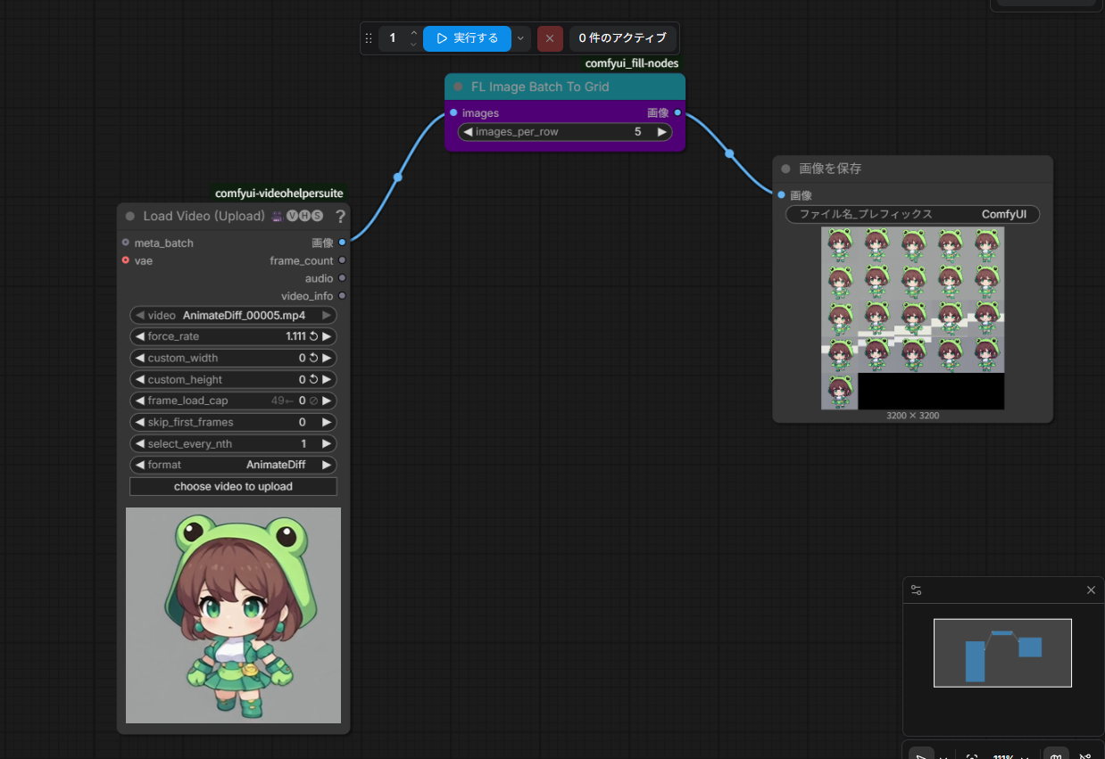Decrease the batch count with the down stepper

pyautogui.click(x=413, y=44)
